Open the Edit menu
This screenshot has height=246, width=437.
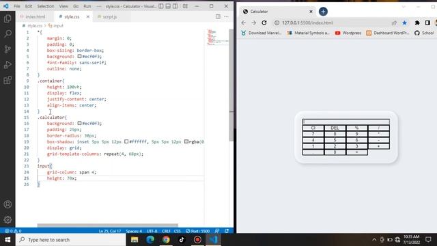pyautogui.click(x=29, y=6)
